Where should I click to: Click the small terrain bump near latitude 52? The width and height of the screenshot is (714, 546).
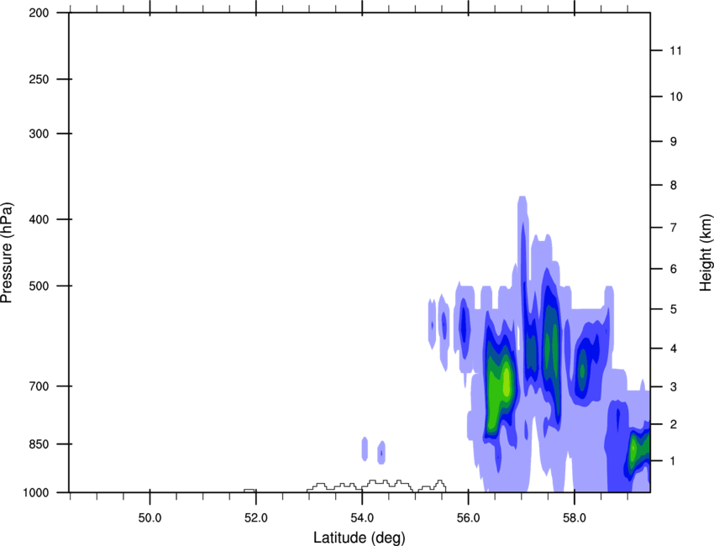click(249, 491)
